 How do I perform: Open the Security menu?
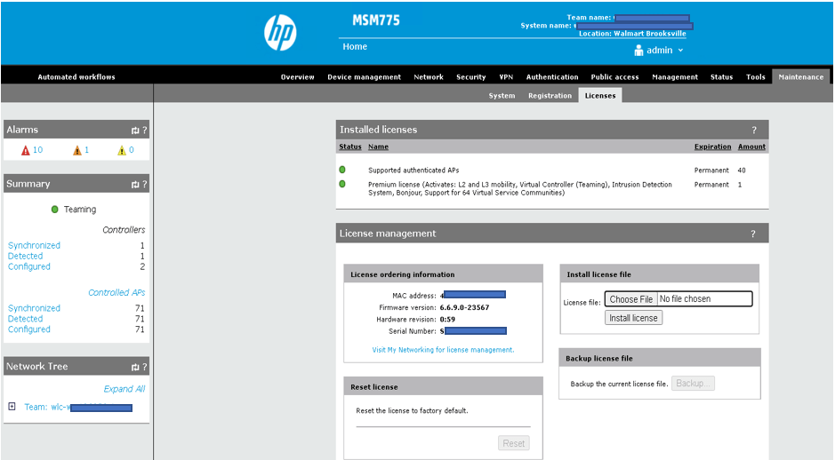pyautogui.click(x=470, y=77)
